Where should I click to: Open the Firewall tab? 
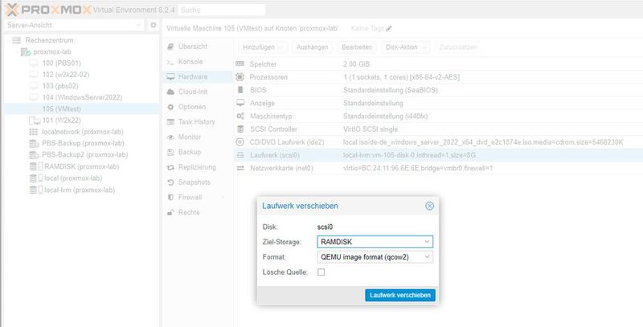(x=198, y=198)
